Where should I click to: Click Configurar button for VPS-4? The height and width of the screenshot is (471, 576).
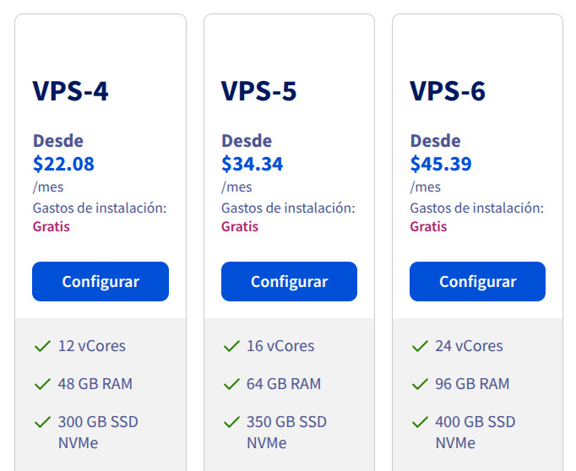coord(101,282)
